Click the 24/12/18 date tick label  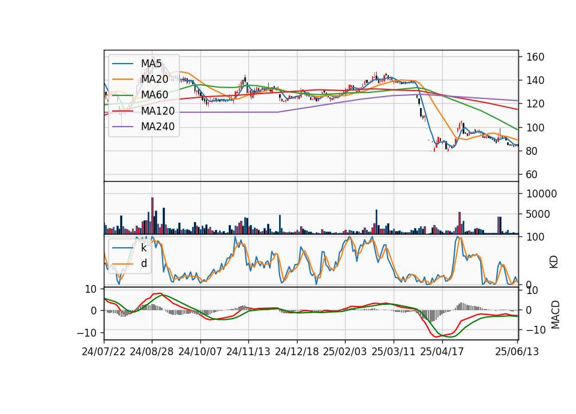[297, 352]
